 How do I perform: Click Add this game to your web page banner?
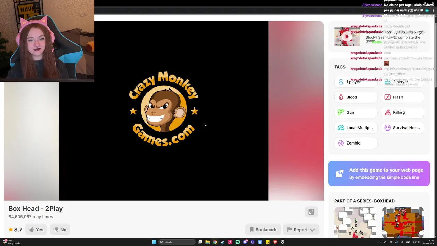379,174
